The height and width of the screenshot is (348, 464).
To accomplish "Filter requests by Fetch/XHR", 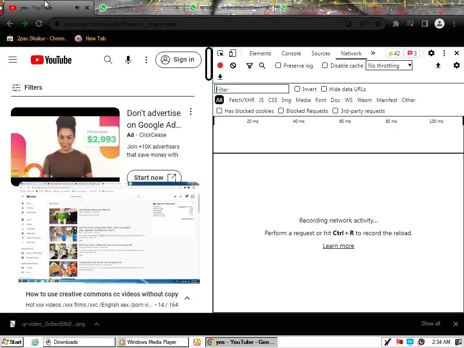I will coord(242,100).
